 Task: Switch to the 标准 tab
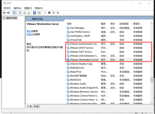click(x=36, y=106)
